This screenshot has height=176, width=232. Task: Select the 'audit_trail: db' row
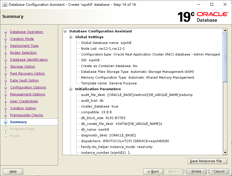click(92, 101)
